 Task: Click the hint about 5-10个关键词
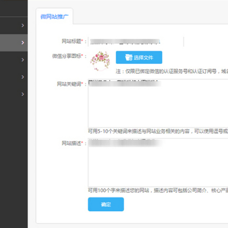[x=158, y=131]
